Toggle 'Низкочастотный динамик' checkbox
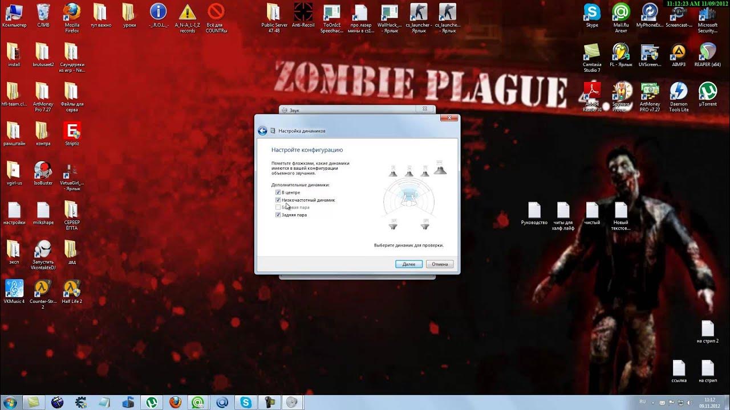The image size is (730, 410). click(278, 200)
